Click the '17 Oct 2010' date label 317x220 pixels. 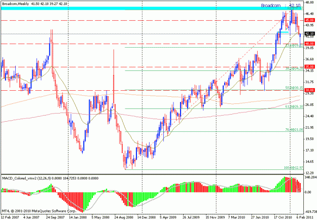(x=283, y=217)
